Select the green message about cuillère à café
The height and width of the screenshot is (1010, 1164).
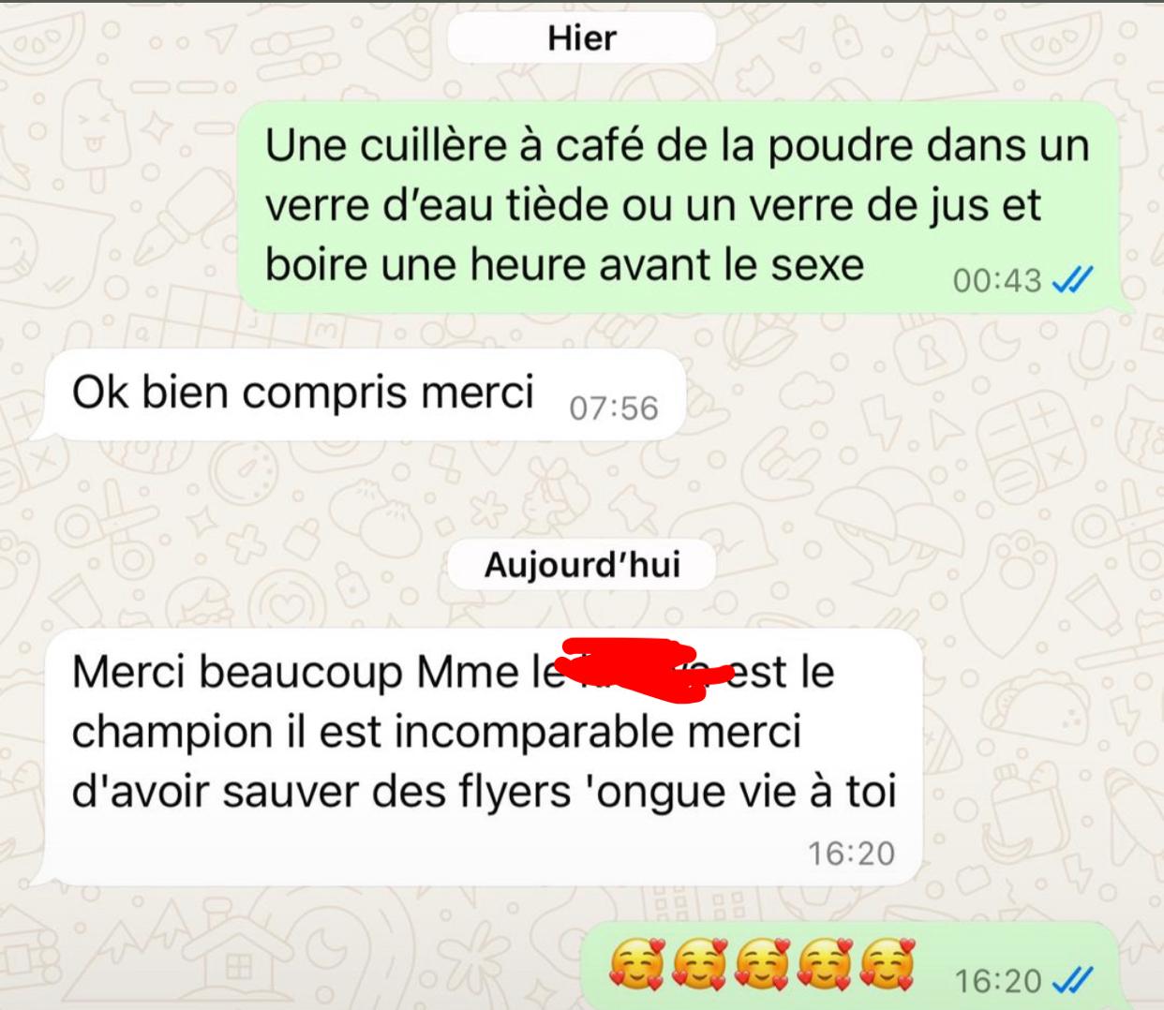(x=682, y=207)
